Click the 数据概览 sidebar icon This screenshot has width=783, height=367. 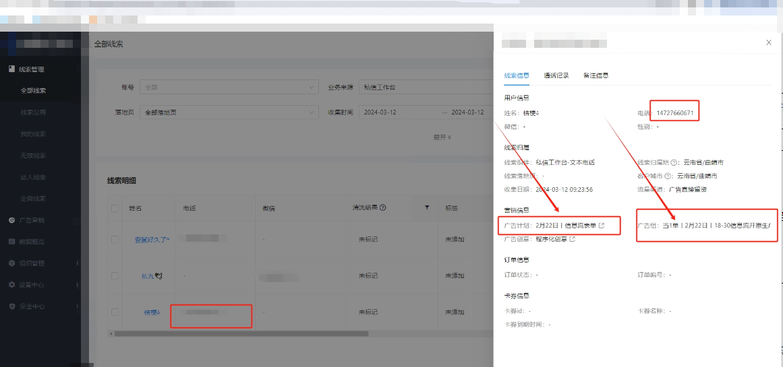coord(11,241)
